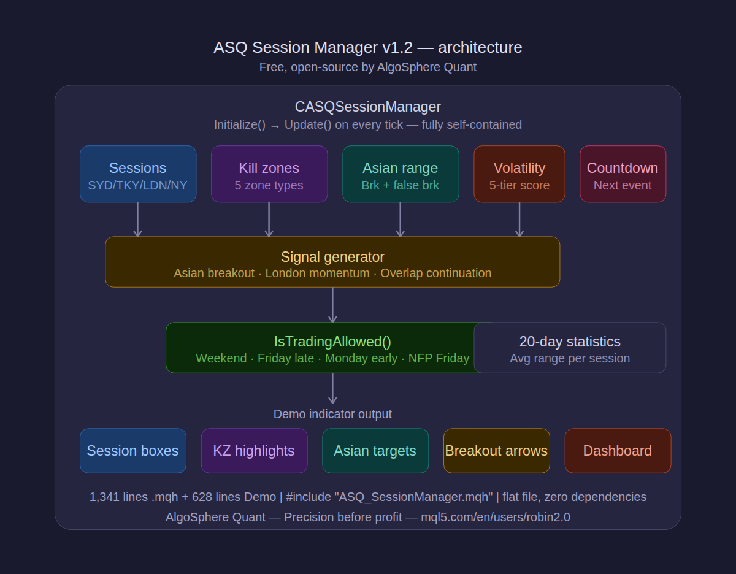
Task: Toggle the Asian targets output block
Action: (x=375, y=451)
